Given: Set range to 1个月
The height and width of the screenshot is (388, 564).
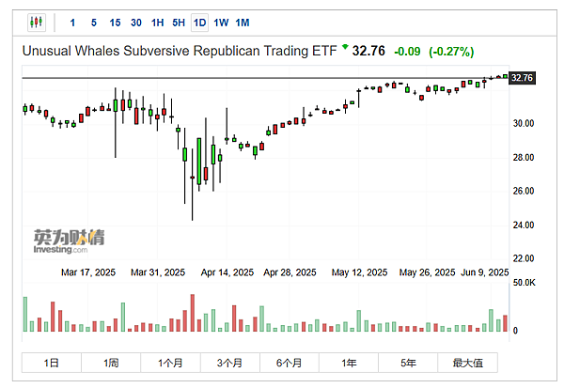Looking at the screenshot, I should coord(170,363).
